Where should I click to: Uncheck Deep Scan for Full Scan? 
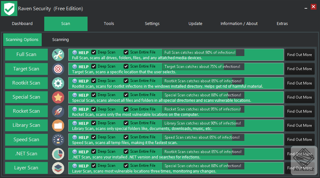coord(94,52)
